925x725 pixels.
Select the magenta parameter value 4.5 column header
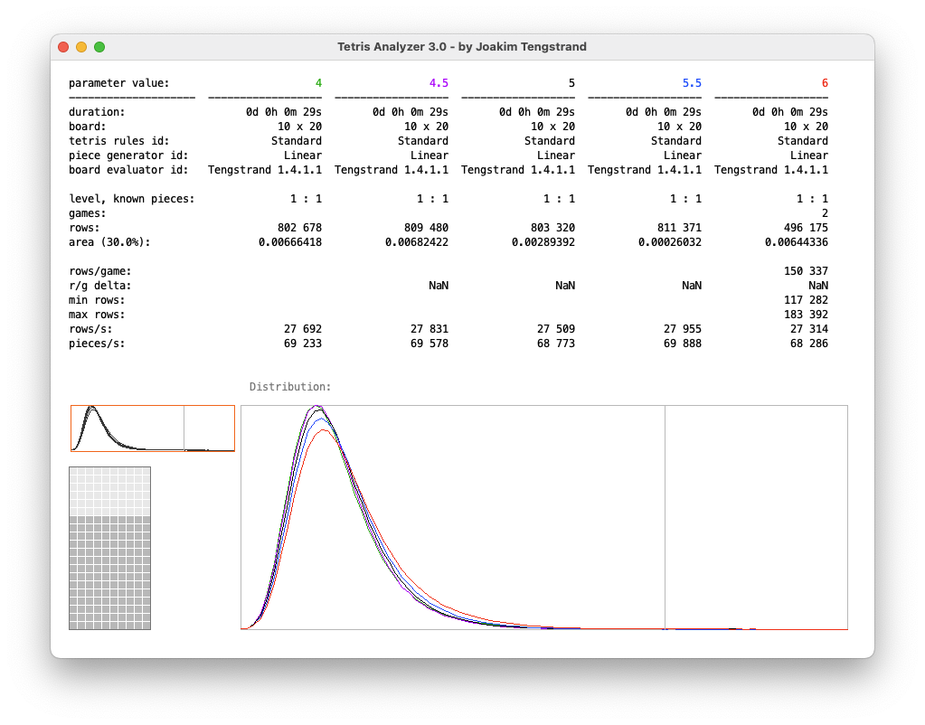tap(440, 82)
